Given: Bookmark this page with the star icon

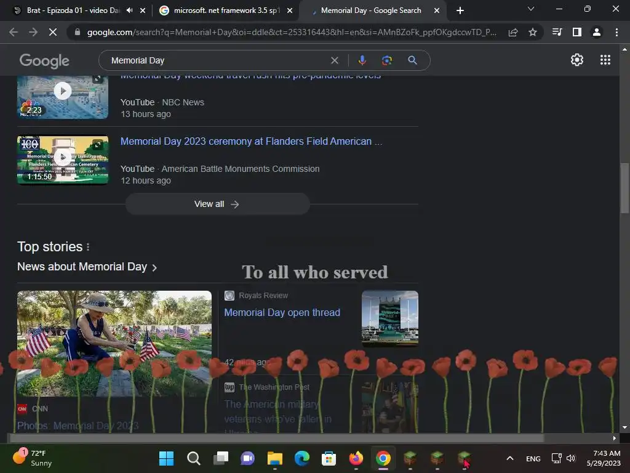Looking at the screenshot, I should 533,32.
